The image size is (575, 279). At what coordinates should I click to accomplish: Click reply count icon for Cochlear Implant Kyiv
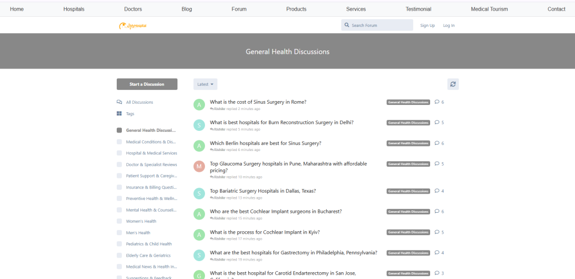tap(437, 232)
